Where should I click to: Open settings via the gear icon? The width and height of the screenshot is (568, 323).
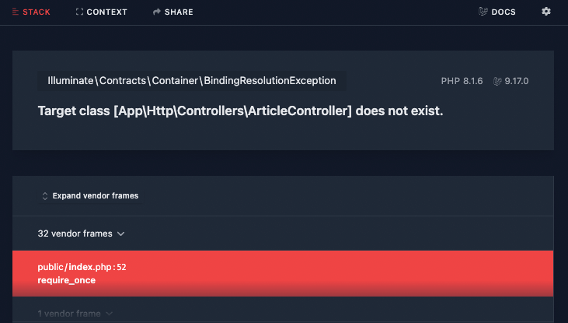point(546,12)
